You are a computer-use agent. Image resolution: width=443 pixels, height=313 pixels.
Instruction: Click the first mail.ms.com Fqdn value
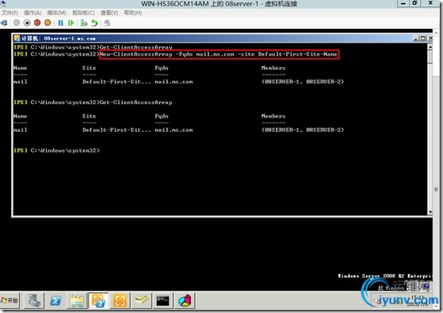pyautogui.click(x=173, y=82)
